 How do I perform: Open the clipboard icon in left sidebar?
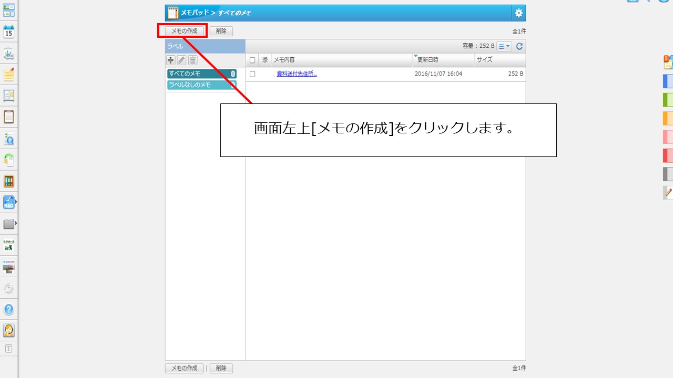coord(9,117)
